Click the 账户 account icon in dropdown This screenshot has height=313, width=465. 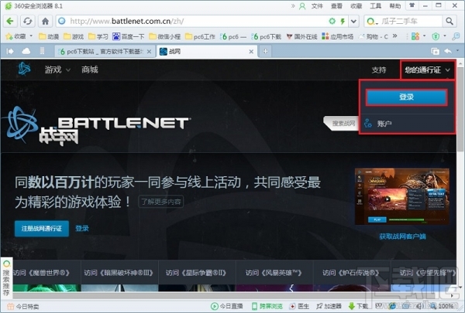coord(367,123)
